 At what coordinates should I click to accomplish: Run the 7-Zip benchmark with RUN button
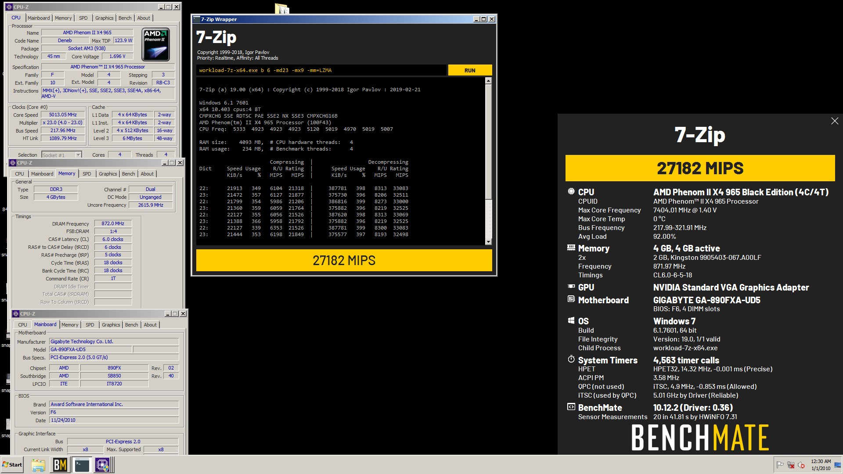click(x=470, y=70)
